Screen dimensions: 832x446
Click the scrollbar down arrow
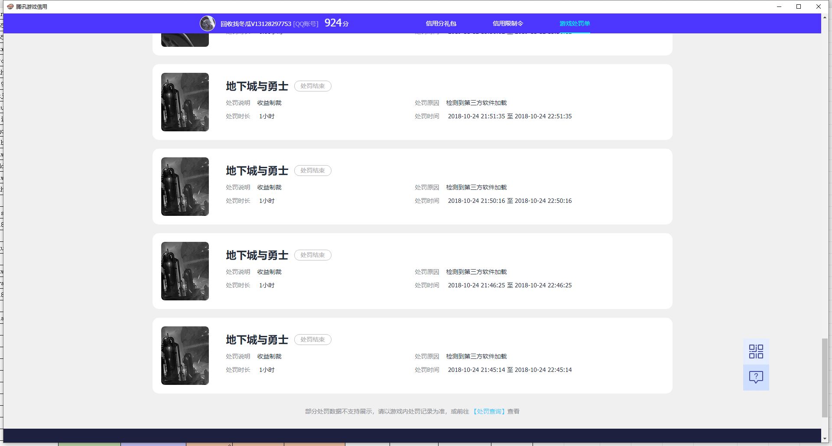(825, 439)
